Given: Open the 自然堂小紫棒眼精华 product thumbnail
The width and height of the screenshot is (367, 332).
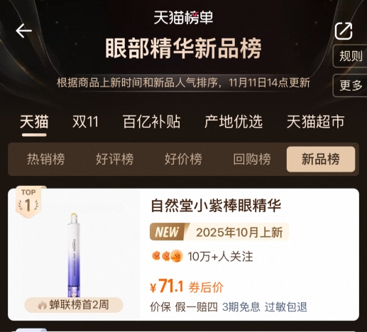Looking at the screenshot, I should click(x=74, y=255).
